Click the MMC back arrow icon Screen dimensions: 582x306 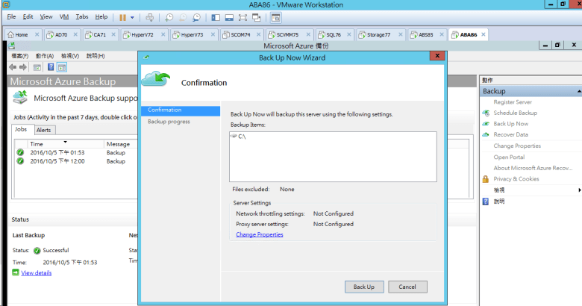coord(13,67)
